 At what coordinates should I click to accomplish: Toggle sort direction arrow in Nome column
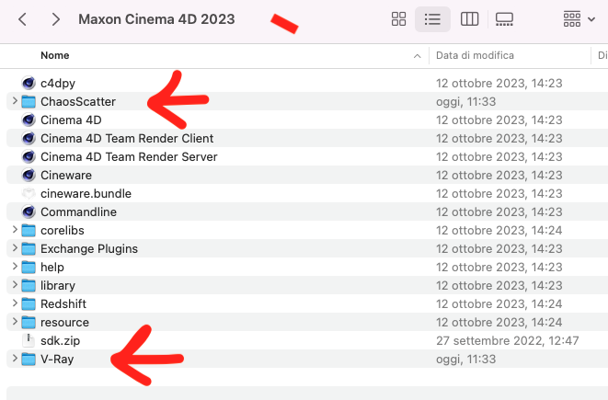(x=418, y=56)
